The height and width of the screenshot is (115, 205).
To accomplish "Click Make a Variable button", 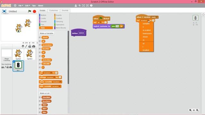I will pos(46,33).
